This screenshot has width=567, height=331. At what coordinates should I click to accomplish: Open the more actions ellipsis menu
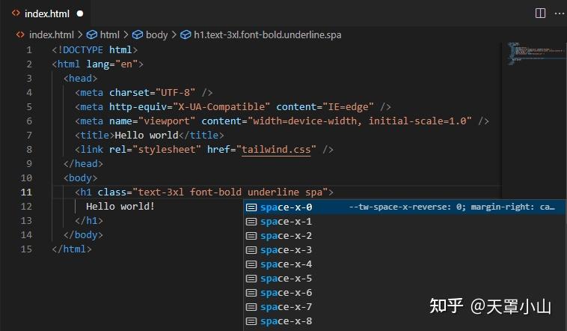tap(560, 13)
